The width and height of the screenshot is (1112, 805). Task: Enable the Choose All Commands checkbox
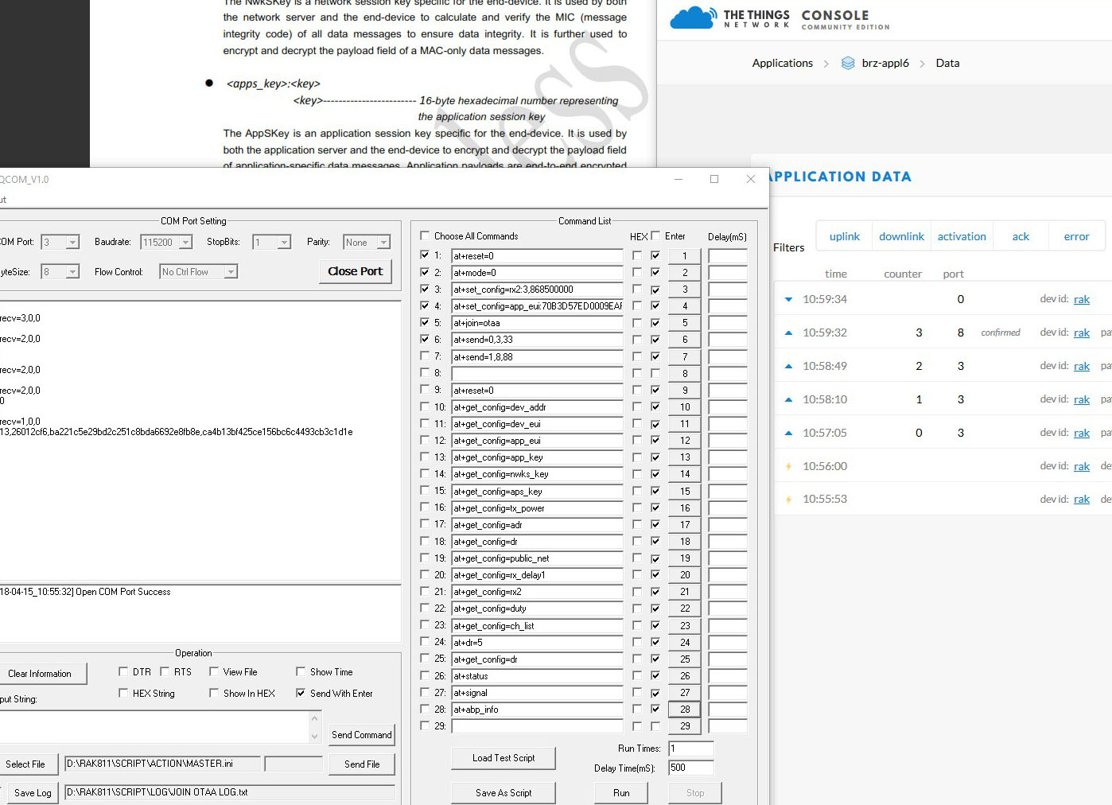coord(425,235)
